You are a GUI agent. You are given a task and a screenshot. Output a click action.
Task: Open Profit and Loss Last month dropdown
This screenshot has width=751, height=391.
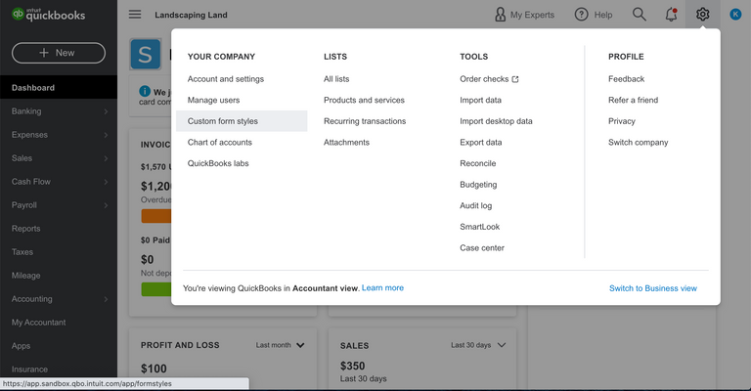pyautogui.click(x=281, y=345)
